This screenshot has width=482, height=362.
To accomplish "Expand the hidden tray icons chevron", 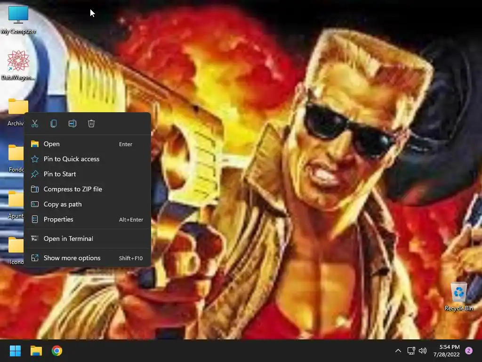I will [x=398, y=351].
